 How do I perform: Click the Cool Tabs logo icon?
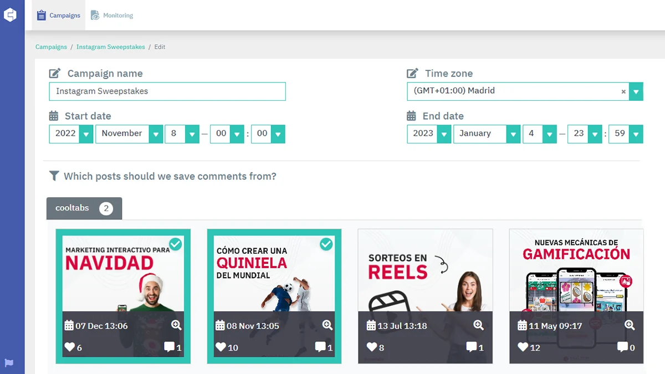click(11, 15)
